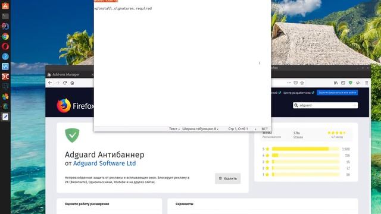Click the Adguard shield toolbar icon
The width and height of the screenshot is (381, 214).
pos(351,83)
